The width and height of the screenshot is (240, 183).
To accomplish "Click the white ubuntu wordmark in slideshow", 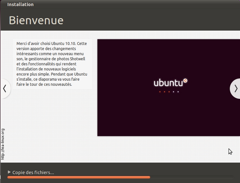I will (x=168, y=83).
